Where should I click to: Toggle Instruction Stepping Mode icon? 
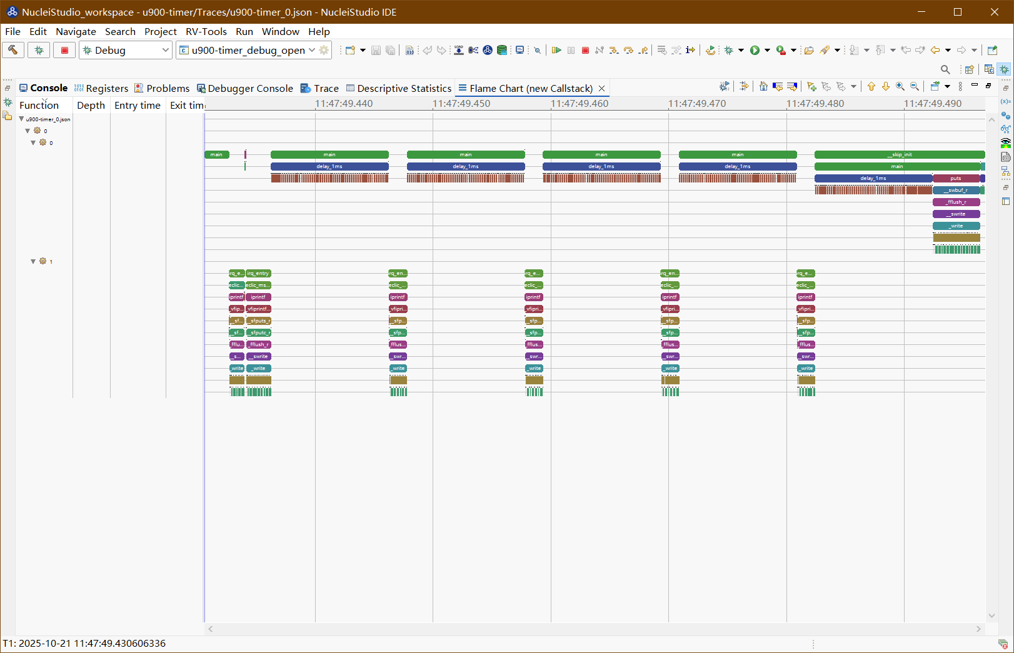point(690,50)
